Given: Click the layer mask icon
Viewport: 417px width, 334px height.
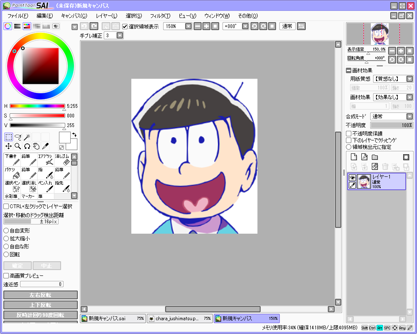Looking at the screenshot, I should tap(406, 157).
